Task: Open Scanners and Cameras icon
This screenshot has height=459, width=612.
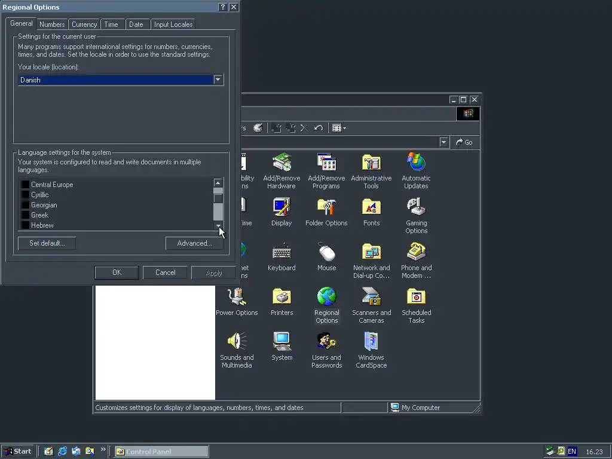Action: pyautogui.click(x=371, y=305)
